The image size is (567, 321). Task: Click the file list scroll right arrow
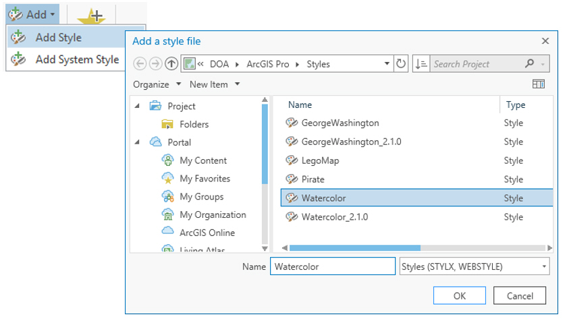[549, 248]
